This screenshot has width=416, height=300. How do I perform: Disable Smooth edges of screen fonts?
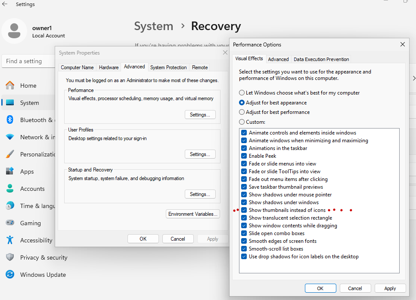pyautogui.click(x=244, y=241)
